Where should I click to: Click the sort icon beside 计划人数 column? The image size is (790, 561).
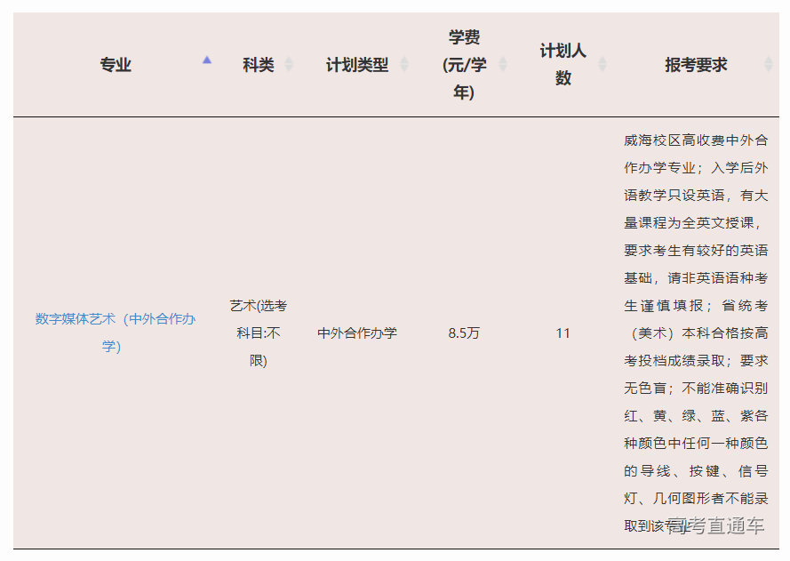(602, 65)
